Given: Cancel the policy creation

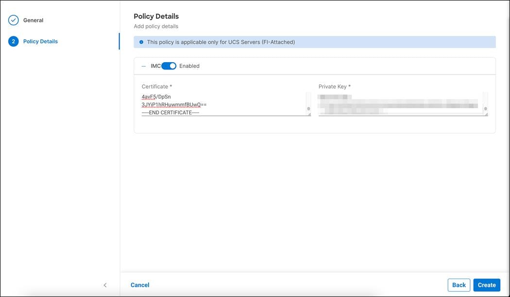Looking at the screenshot, I should click(x=140, y=285).
